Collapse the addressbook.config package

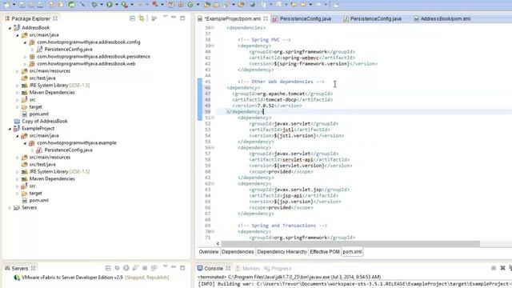(x=25, y=42)
